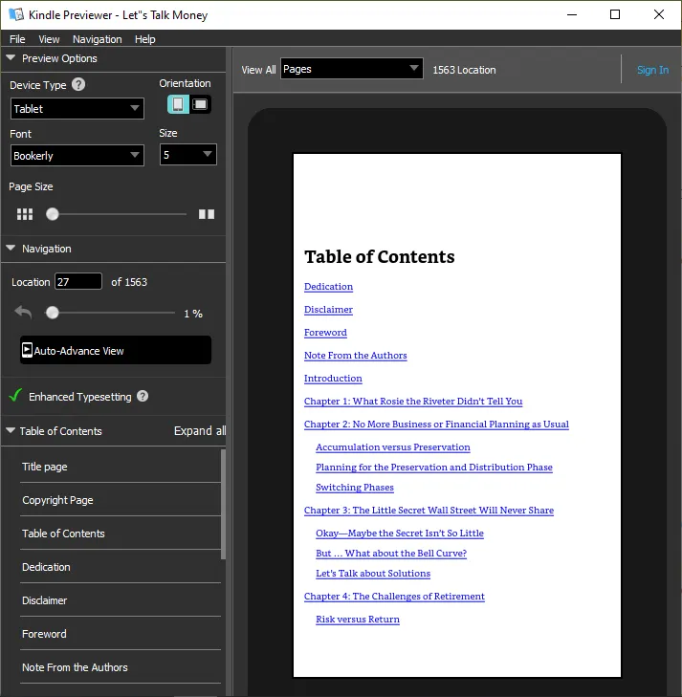Viewport: 682px width, 697px height.
Task: Click the large two-page size icon
Action: pos(207,214)
